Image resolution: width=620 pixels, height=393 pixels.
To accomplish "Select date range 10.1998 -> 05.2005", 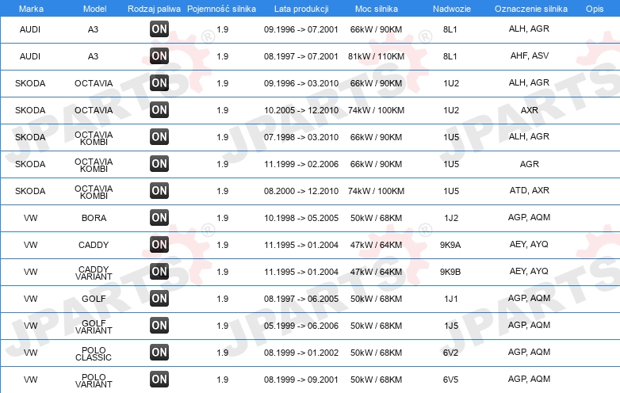I will [x=301, y=218].
